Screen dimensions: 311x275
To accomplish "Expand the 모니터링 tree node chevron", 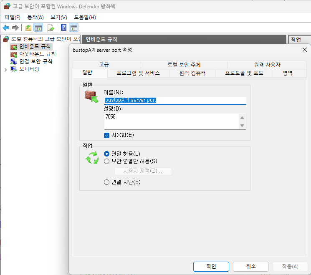I will pos(5,70).
